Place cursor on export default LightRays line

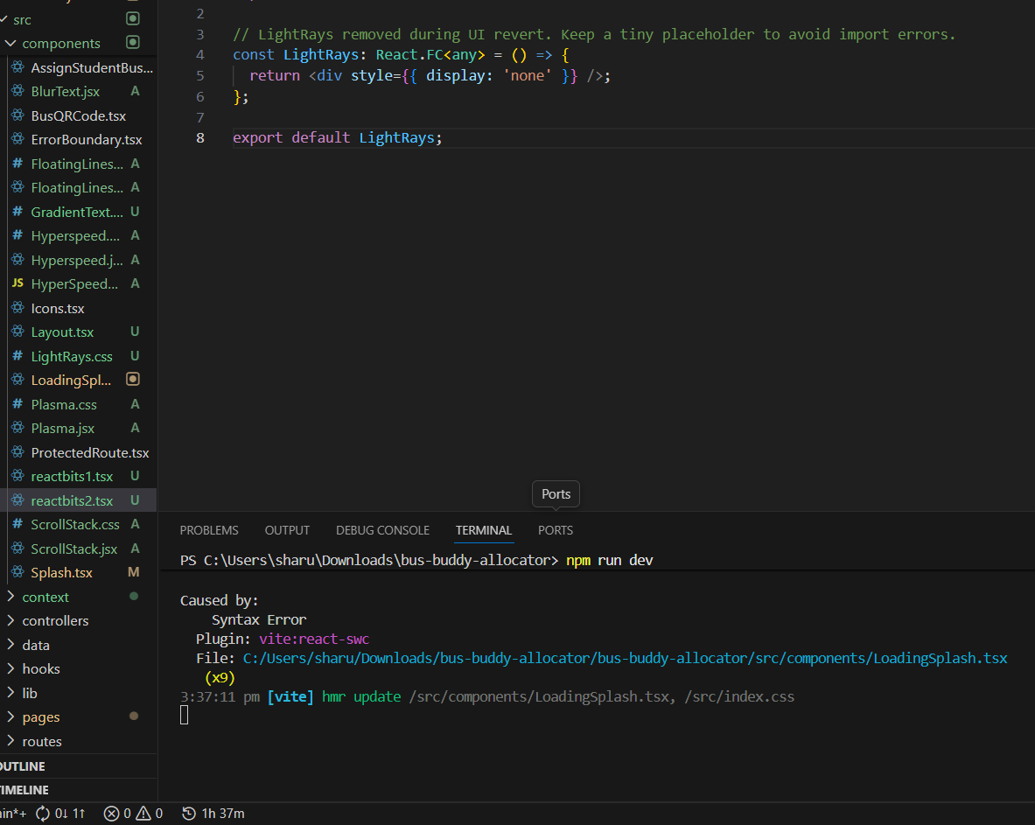pyautogui.click(x=338, y=138)
